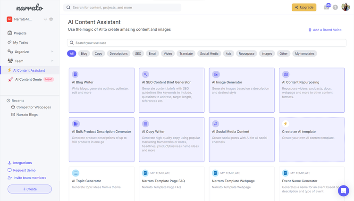Select AI Content Assistant in sidebar
Viewport: 354px width, 201px height.
(29, 70)
